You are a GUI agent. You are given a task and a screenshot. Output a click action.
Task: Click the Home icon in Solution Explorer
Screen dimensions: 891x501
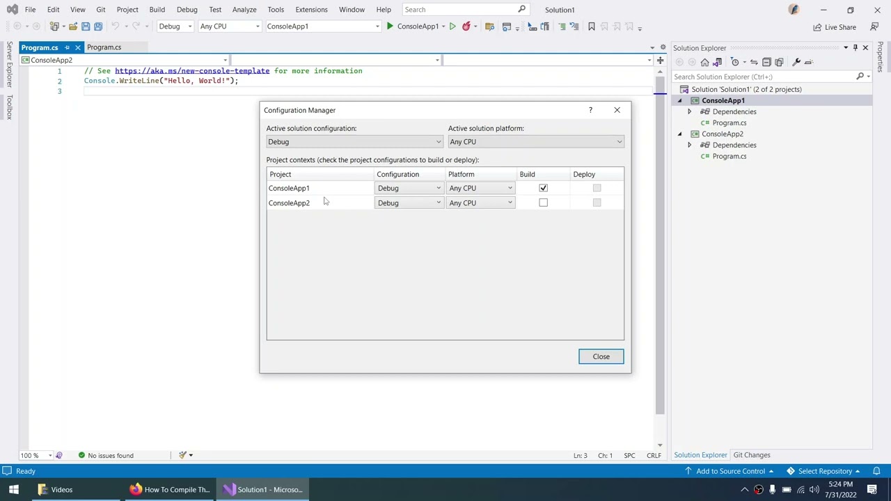pyautogui.click(x=704, y=62)
